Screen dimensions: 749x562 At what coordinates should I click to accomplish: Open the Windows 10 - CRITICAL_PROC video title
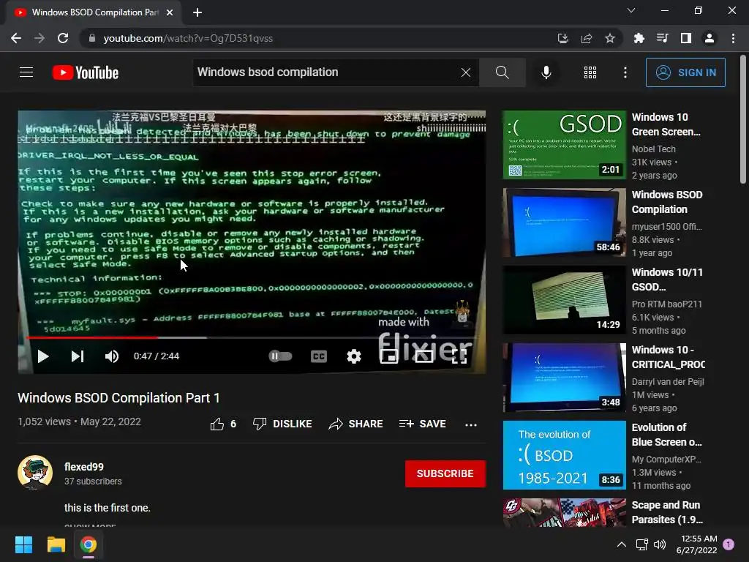pyautogui.click(x=669, y=357)
